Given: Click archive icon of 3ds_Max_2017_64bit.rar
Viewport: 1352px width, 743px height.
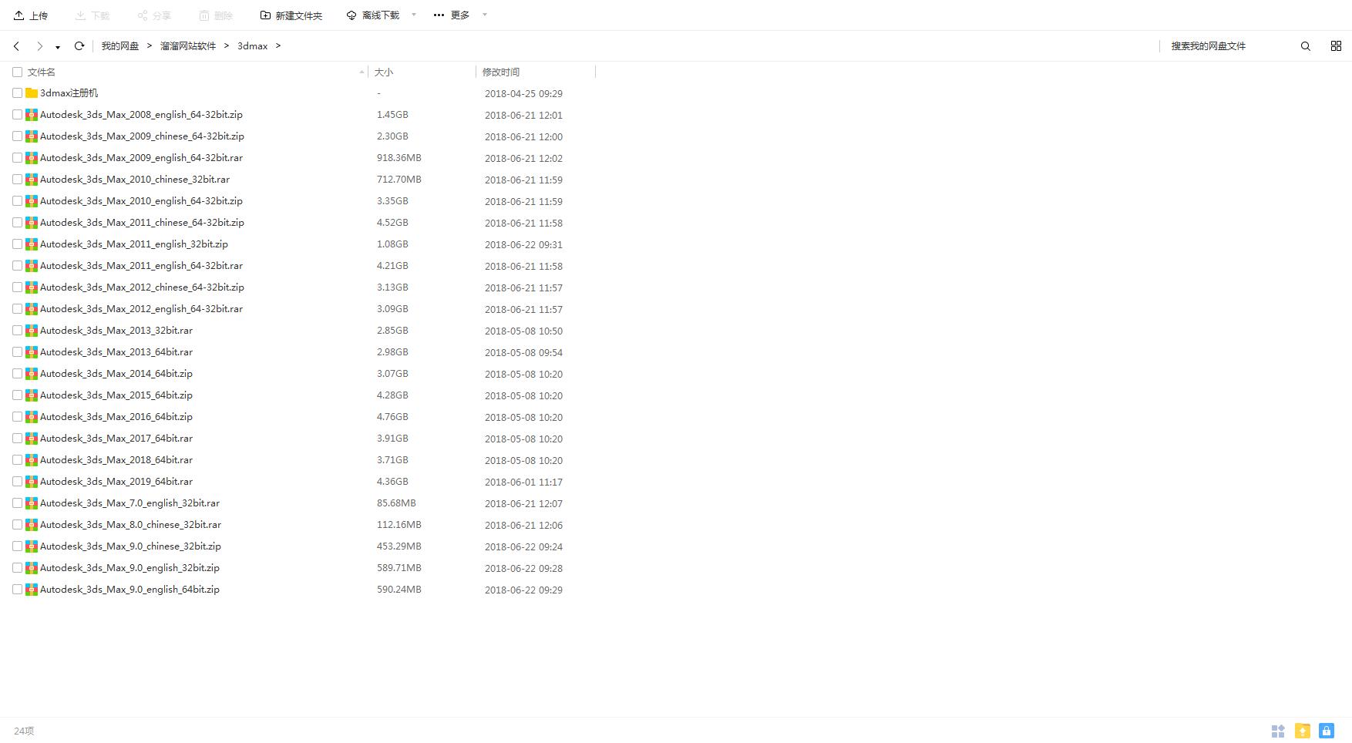Looking at the screenshot, I should tap(32, 439).
